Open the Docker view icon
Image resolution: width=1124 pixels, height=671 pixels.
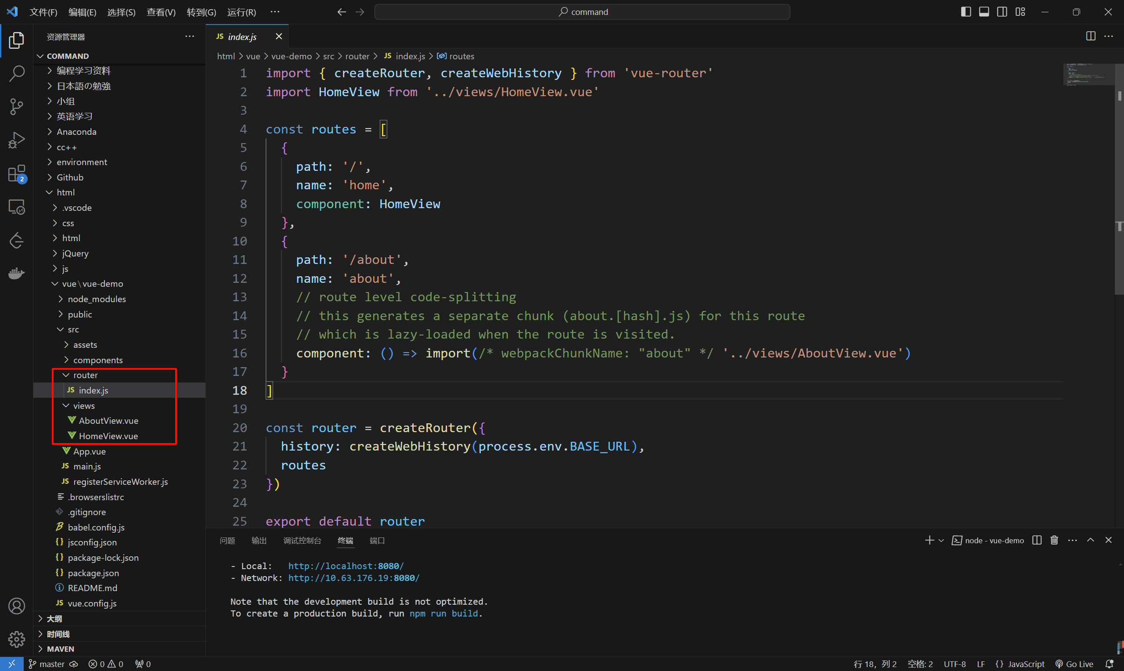(17, 274)
